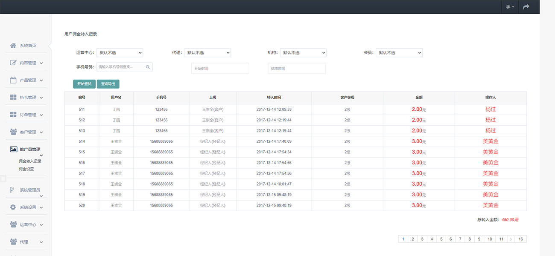Screen dimensions: 555x256
Task: Go to page 2 in pagination
Action: click(413, 239)
